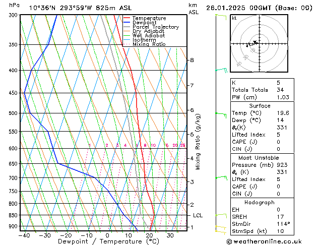The height and width of the screenshot is (245, 317).
Task: Select the Mixing Ratio legend label
Action: [149, 44]
